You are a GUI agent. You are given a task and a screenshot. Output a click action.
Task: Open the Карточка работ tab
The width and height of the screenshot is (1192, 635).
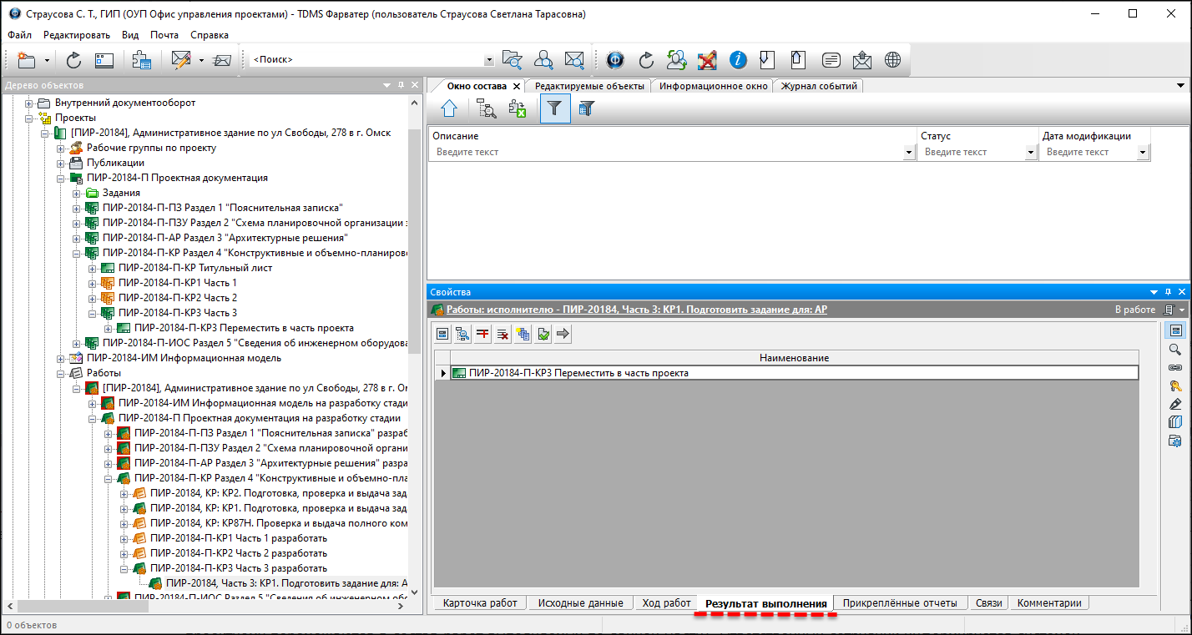[480, 602]
